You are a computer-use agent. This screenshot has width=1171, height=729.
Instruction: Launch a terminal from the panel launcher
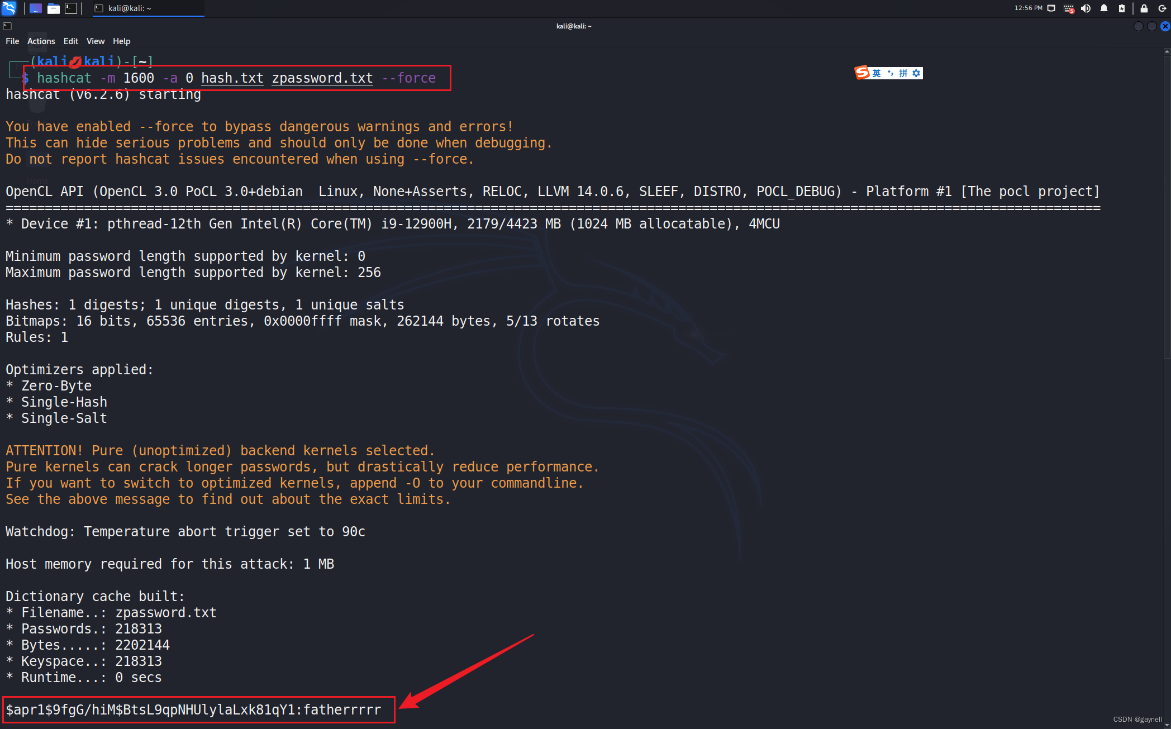71,8
